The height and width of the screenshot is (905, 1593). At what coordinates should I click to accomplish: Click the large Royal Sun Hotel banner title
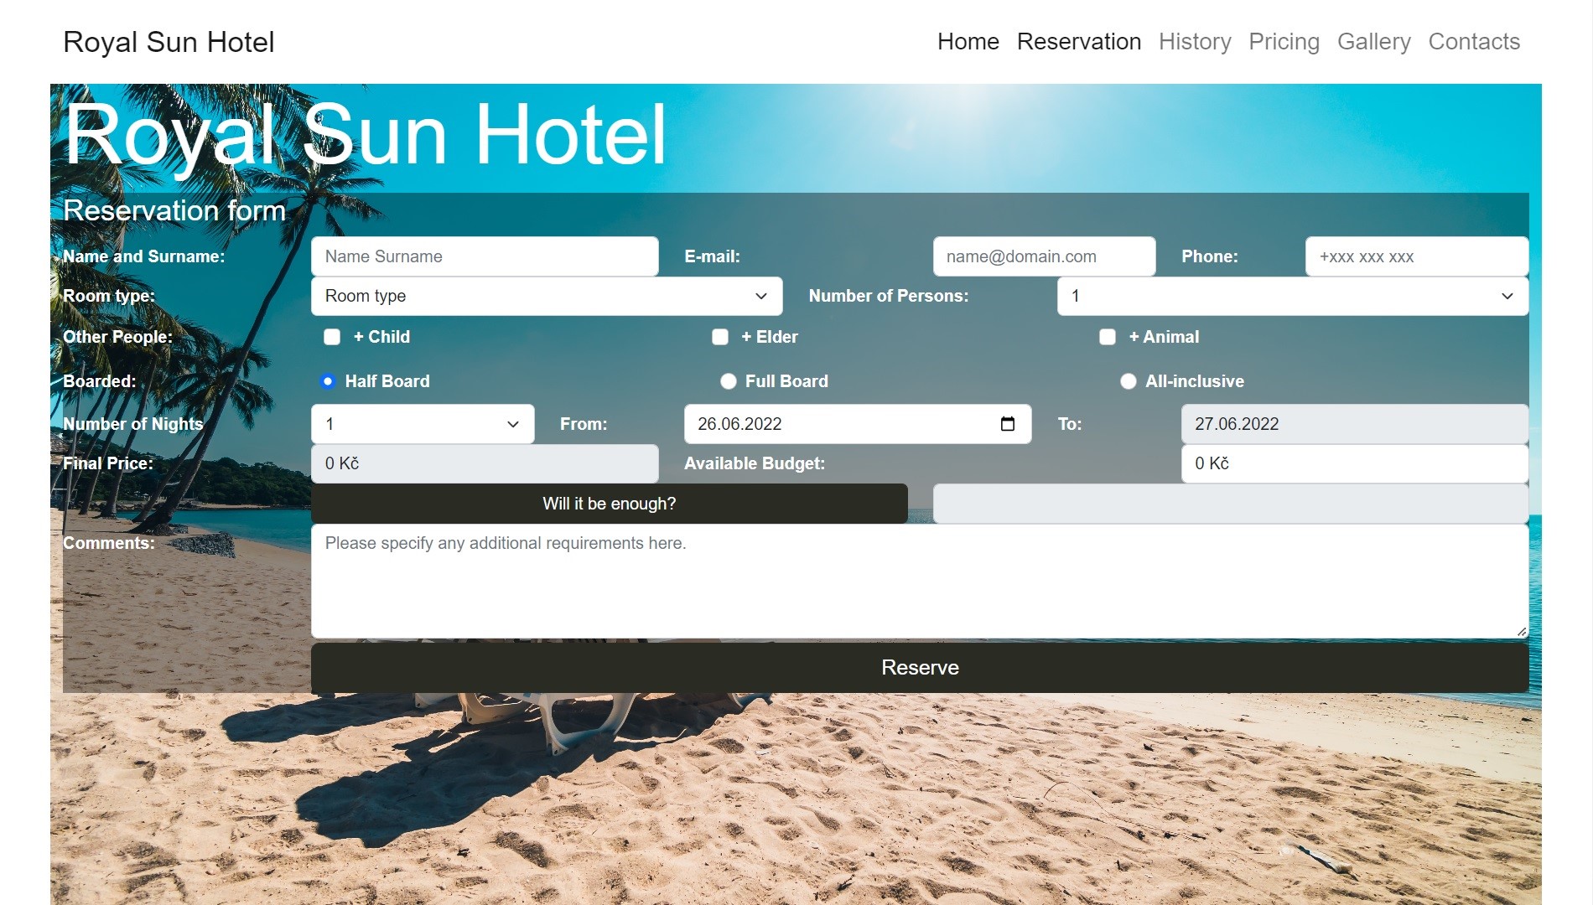pos(366,136)
